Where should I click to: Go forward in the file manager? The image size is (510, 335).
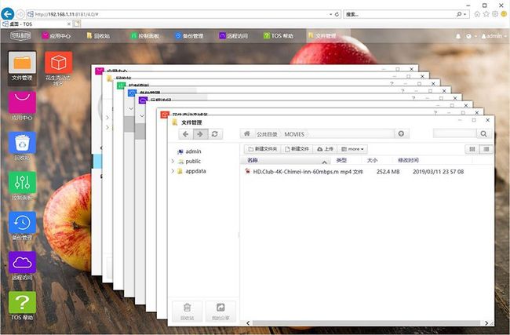(200, 134)
